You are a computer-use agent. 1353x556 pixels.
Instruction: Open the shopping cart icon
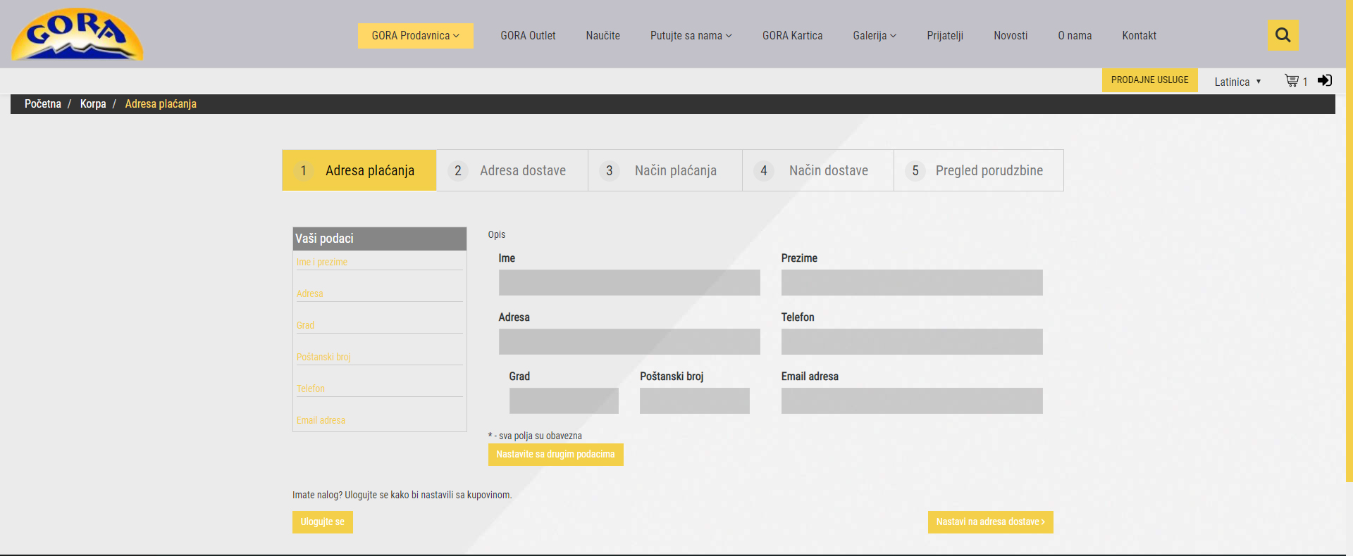point(1292,81)
